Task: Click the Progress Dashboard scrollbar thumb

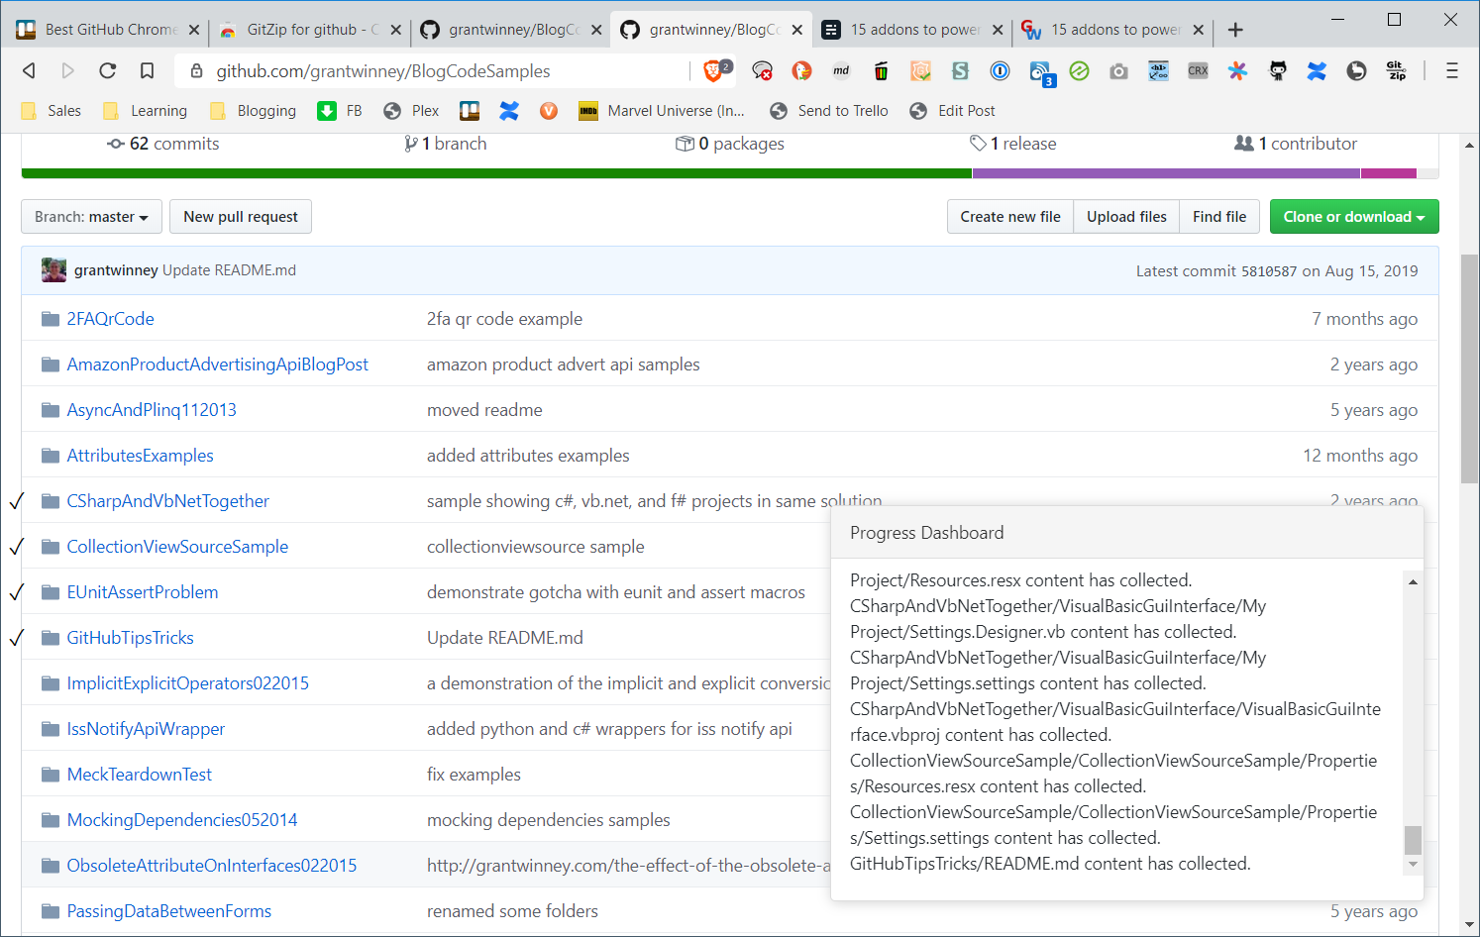Action: tap(1413, 840)
